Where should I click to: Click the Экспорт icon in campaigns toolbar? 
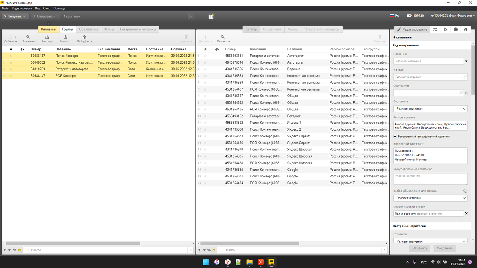(47, 37)
